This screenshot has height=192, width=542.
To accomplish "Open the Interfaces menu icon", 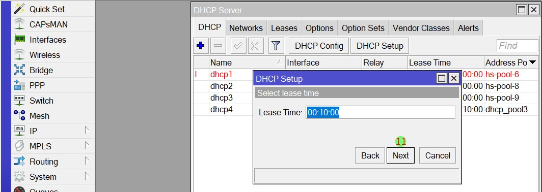I will [19, 40].
